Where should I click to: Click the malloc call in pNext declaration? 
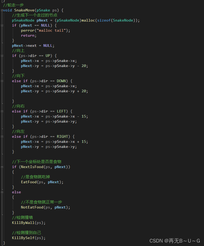[88, 20]
